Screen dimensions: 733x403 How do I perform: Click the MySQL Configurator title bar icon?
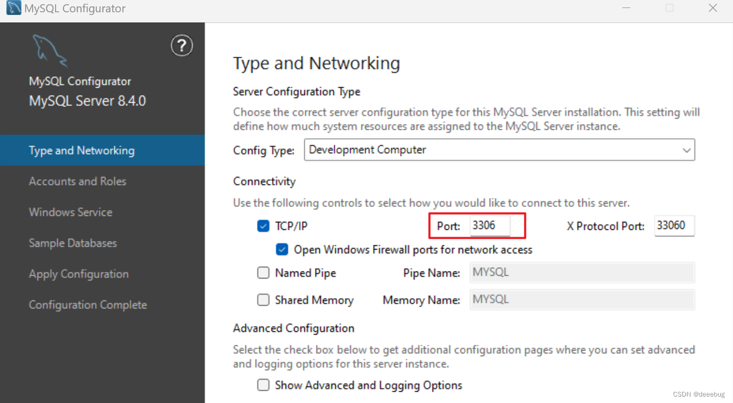pos(13,8)
